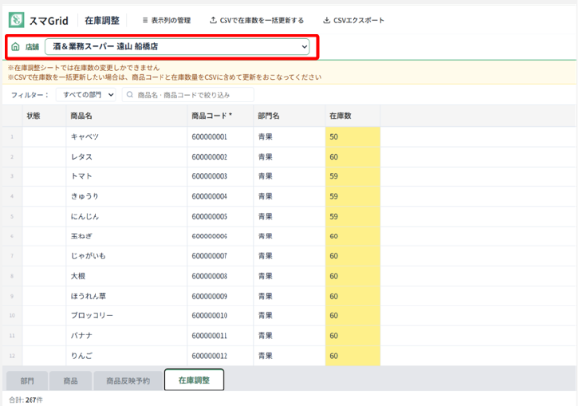Expand the store selector 酒&業務スーパー dropdown
This screenshot has height=407, width=578.
coord(177,47)
